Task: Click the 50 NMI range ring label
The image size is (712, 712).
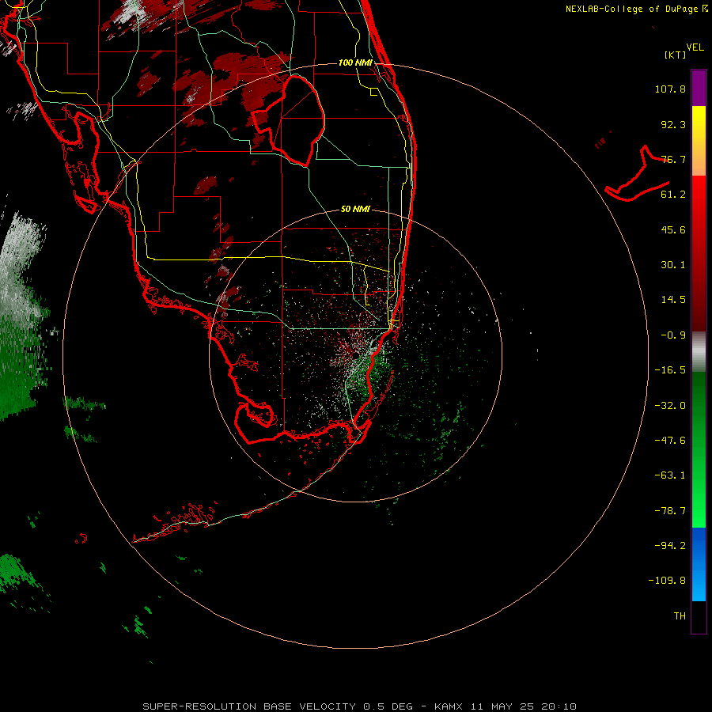Action: click(x=355, y=209)
